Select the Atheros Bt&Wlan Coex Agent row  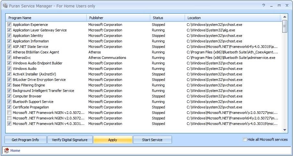(144, 52)
